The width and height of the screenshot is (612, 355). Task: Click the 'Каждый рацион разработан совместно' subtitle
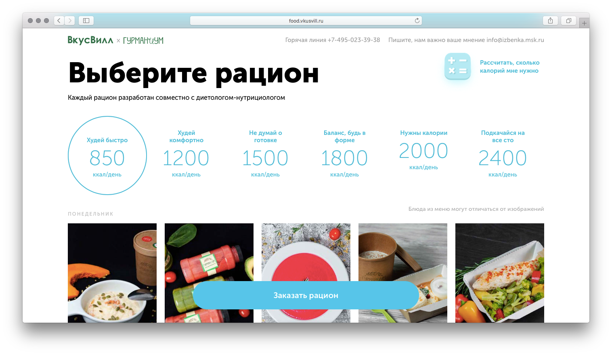coord(176,98)
